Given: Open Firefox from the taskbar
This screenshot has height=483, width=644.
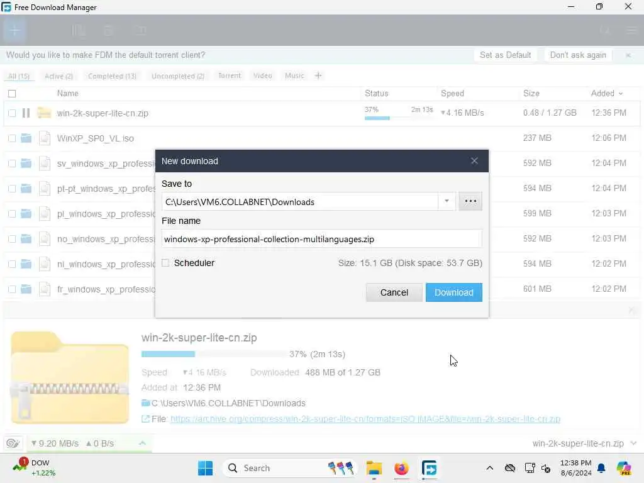Looking at the screenshot, I should pyautogui.click(x=401, y=468).
